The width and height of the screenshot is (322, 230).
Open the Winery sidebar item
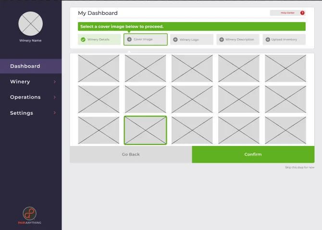pyautogui.click(x=31, y=82)
